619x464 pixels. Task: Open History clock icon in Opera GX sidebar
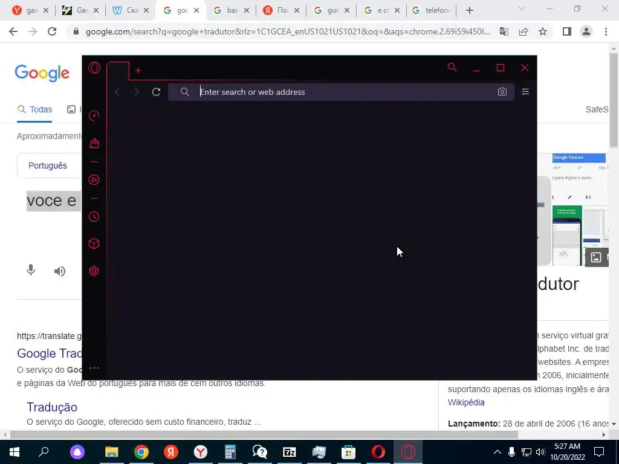(94, 217)
